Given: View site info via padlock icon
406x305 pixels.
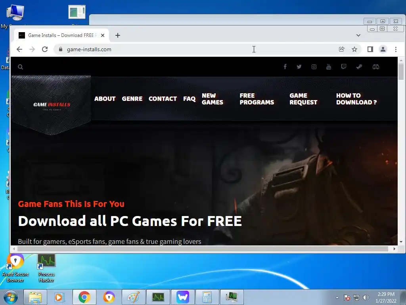Looking at the screenshot, I should click(x=61, y=49).
